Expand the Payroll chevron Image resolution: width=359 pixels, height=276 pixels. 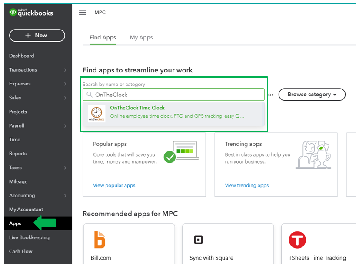pos(65,126)
